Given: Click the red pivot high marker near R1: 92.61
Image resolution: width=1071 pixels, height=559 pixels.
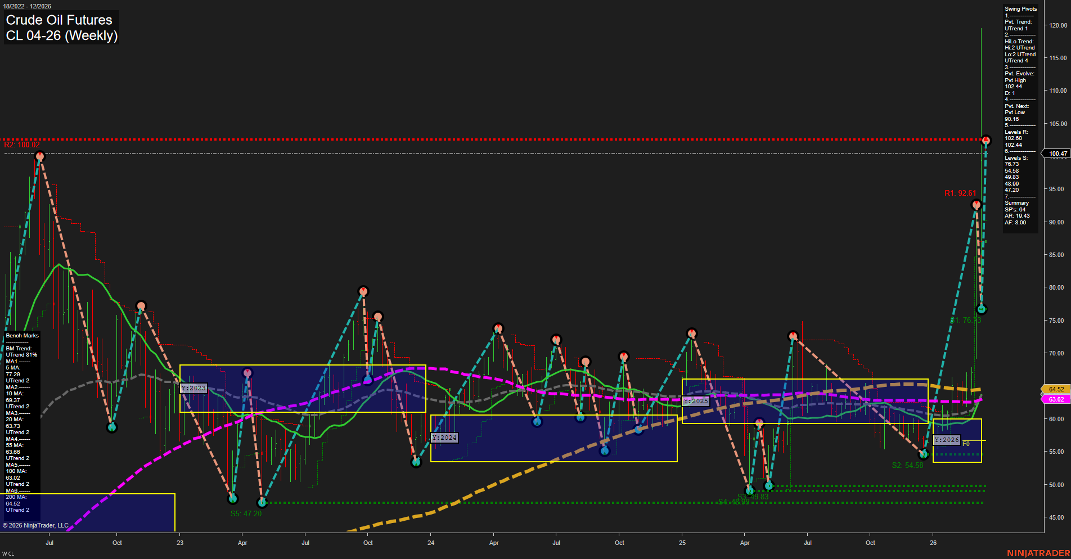Looking at the screenshot, I should tap(976, 205).
